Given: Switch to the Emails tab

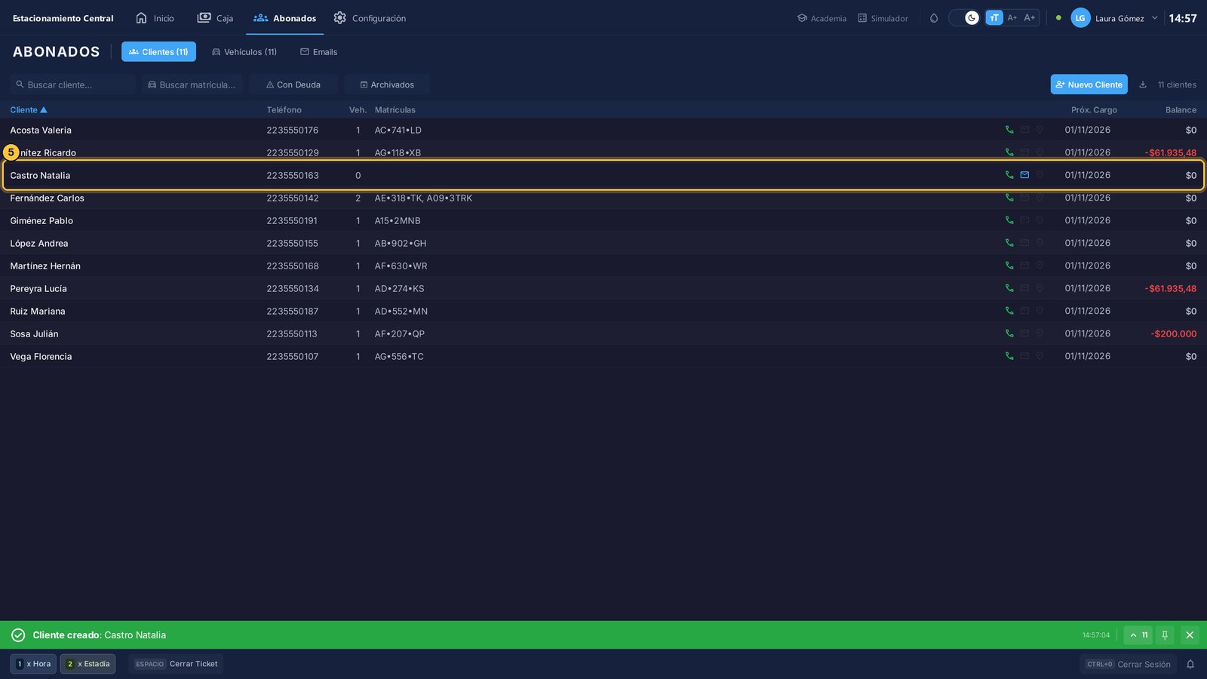Looking at the screenshot, I should pyautogui.click(x=318, y=52).
